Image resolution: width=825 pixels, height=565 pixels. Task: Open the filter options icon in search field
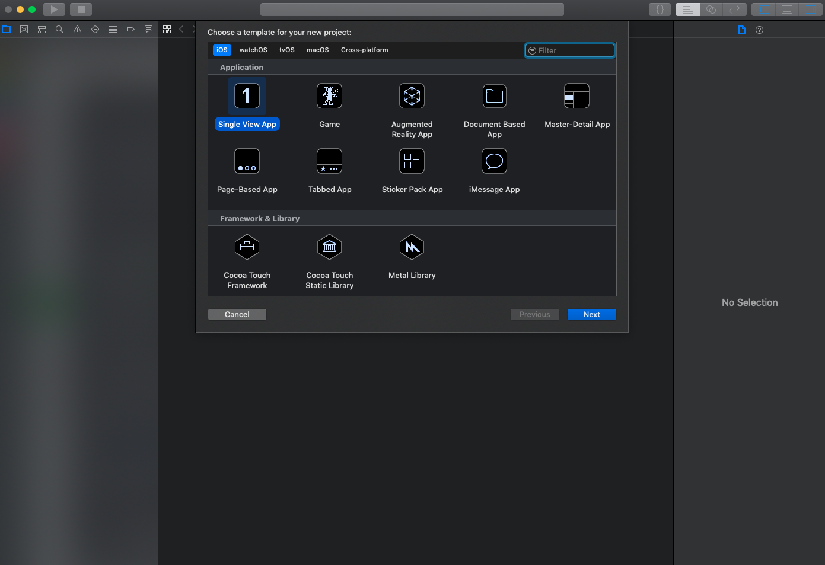(532, 50)
